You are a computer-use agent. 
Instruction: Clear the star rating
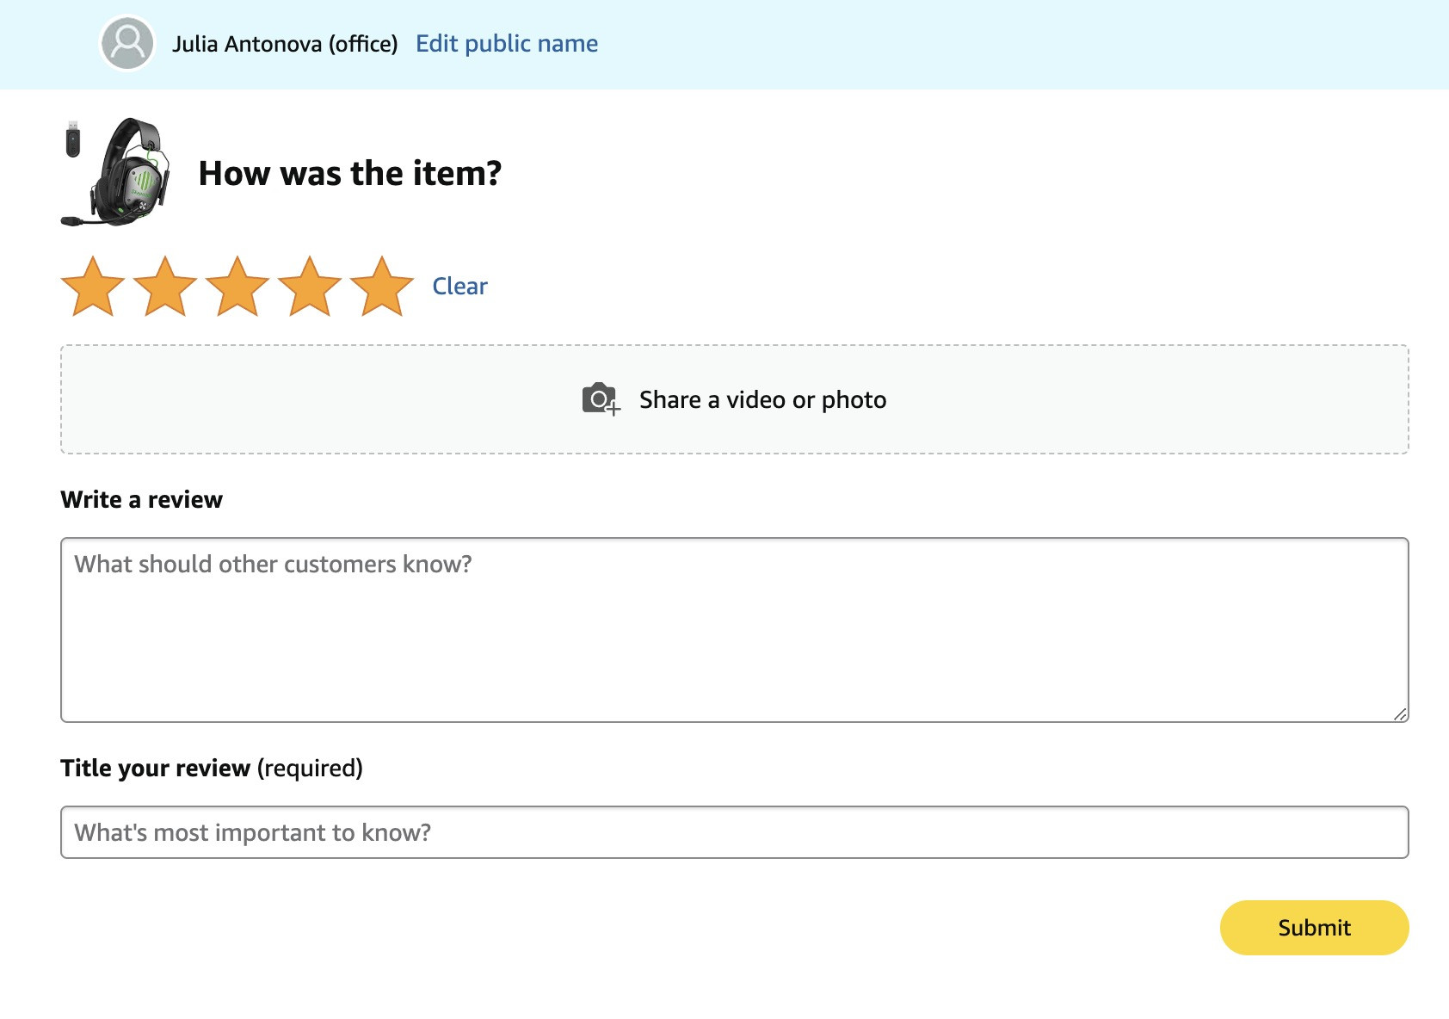459,287
